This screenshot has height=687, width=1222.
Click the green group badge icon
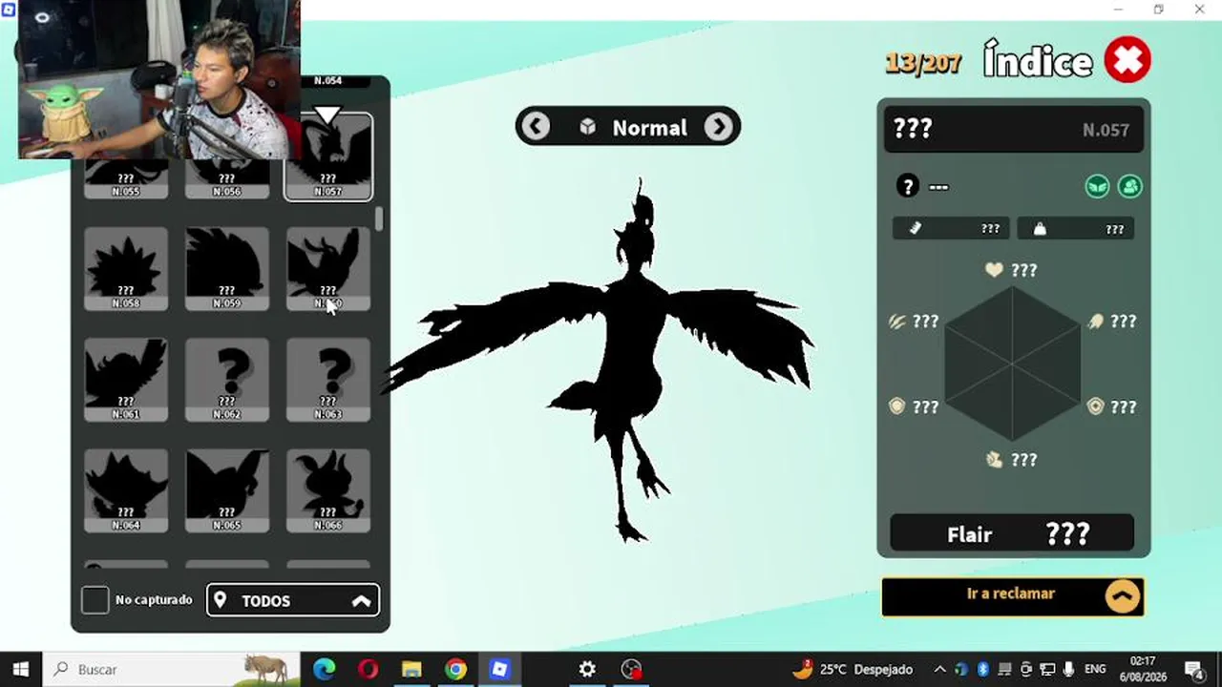pyautogui.click(x=1130, y=186)
